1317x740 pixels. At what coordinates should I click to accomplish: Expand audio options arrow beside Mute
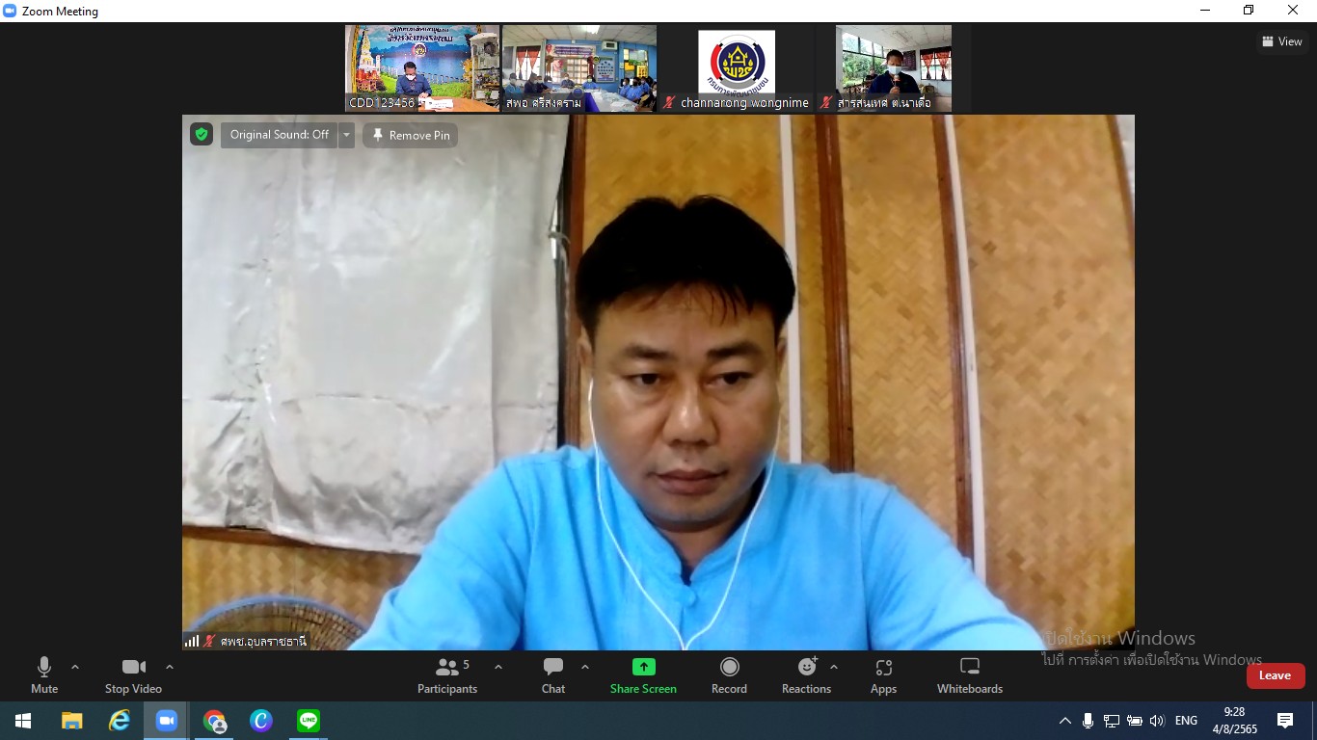[75, 667]
